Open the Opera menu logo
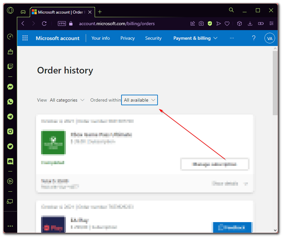 [10, 10]
